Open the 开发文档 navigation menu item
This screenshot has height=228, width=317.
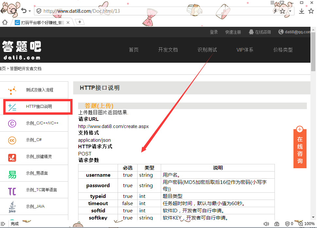pyautogui.click(x=168, y=50)
